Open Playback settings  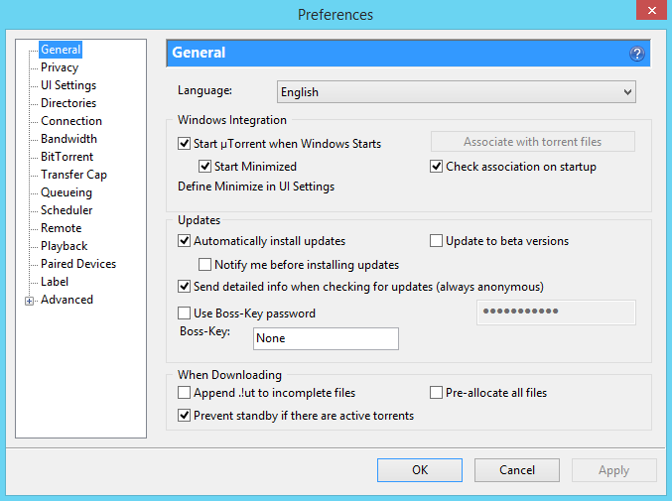point(64,246)
